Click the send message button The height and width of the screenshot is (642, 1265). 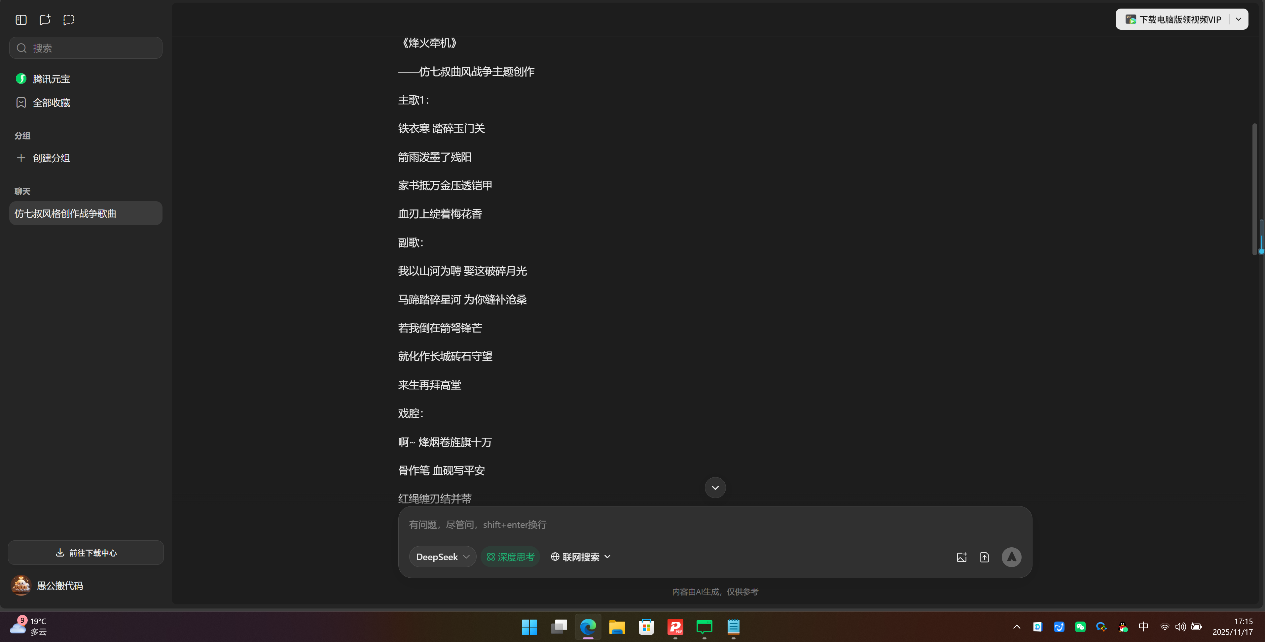[1012, 557]
